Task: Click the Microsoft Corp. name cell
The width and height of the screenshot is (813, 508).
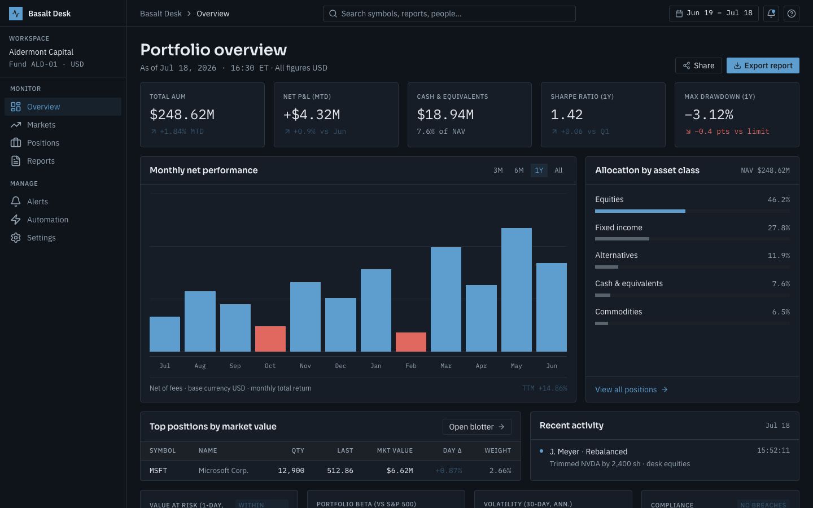Action: pos(224,471)
